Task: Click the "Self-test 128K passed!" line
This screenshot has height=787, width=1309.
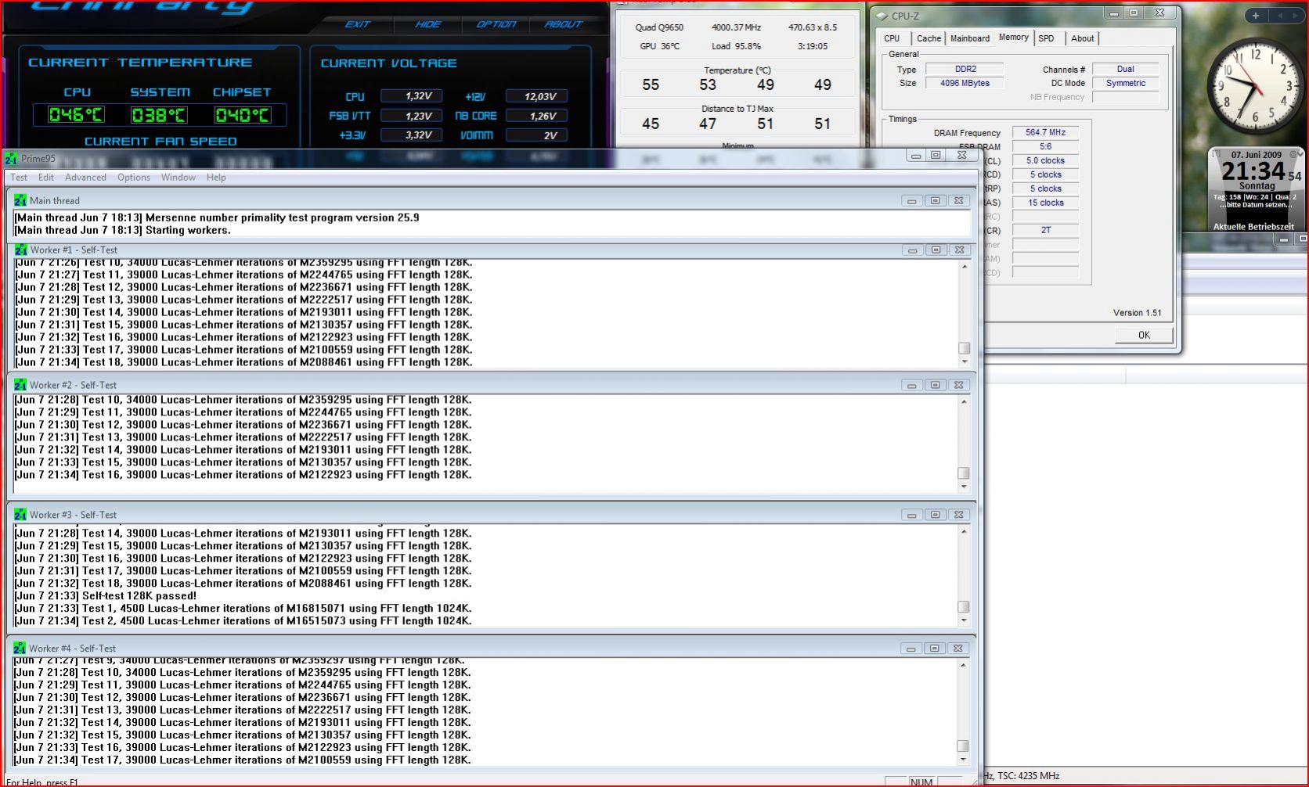Action: [106, 596]
